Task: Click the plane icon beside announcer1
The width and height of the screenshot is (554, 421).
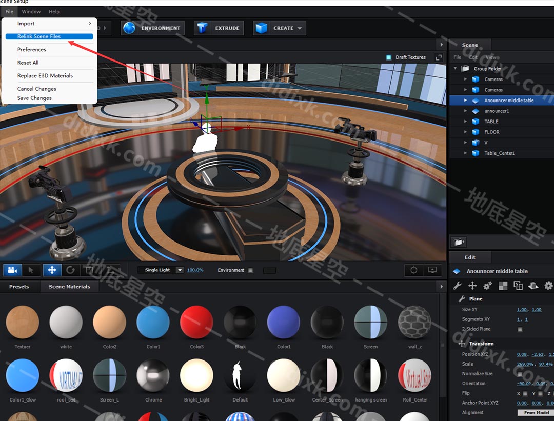Action: coord(476,111)
